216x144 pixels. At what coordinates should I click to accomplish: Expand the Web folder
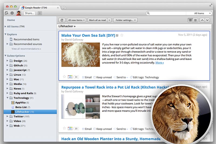click(8, 126)
